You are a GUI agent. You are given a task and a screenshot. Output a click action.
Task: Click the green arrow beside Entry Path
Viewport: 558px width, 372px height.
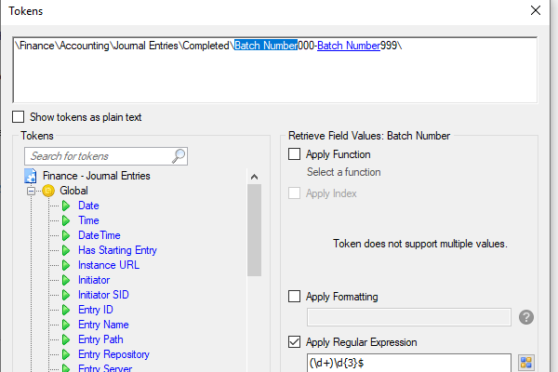66,339
